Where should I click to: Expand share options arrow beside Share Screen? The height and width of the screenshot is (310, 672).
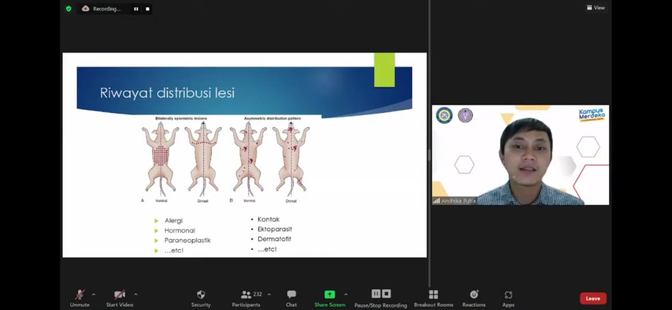[346, 294]
